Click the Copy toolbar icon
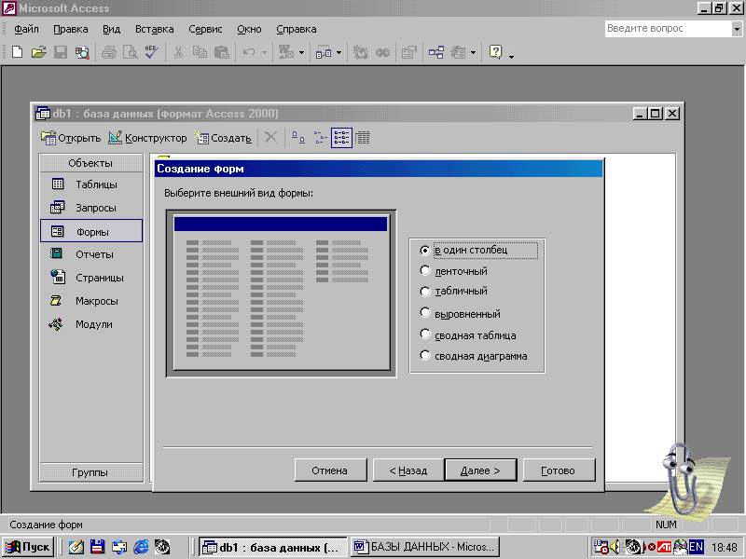The width and height of the screenshot is (746, 559). coord(200,52)
